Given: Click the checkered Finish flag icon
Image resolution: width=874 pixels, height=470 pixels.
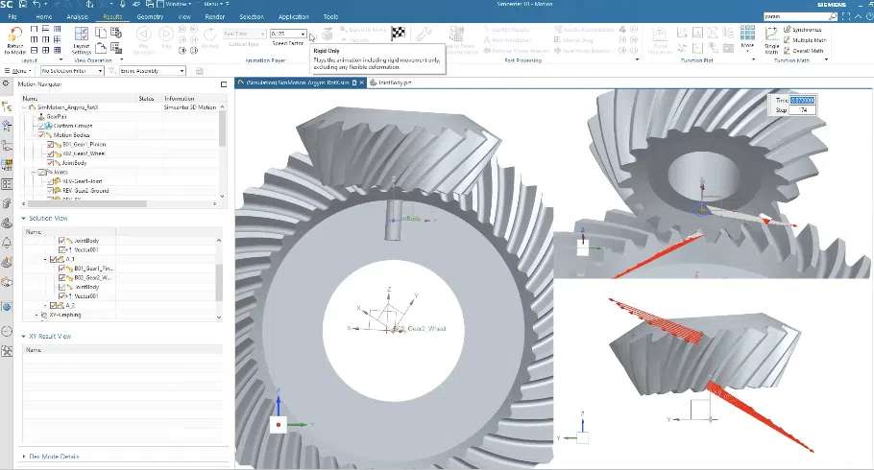Looking at the screenshot, I should (x=398, y=34).
